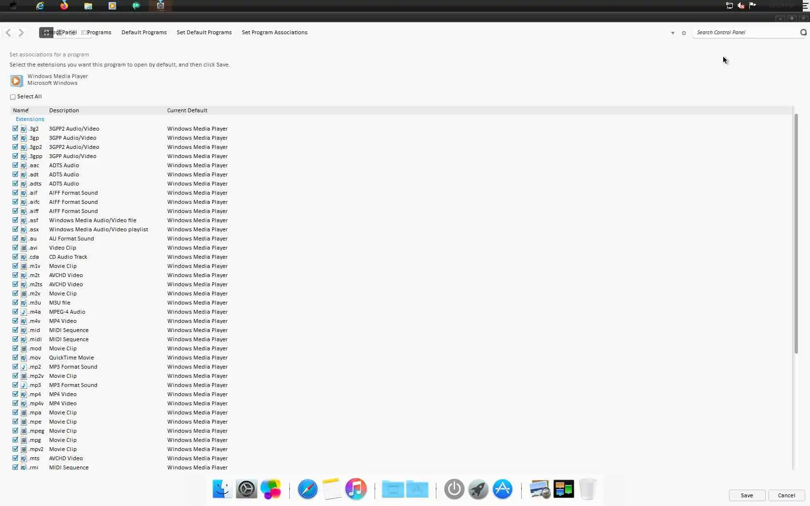Click the Search Control Panel field

click(746, 32)
